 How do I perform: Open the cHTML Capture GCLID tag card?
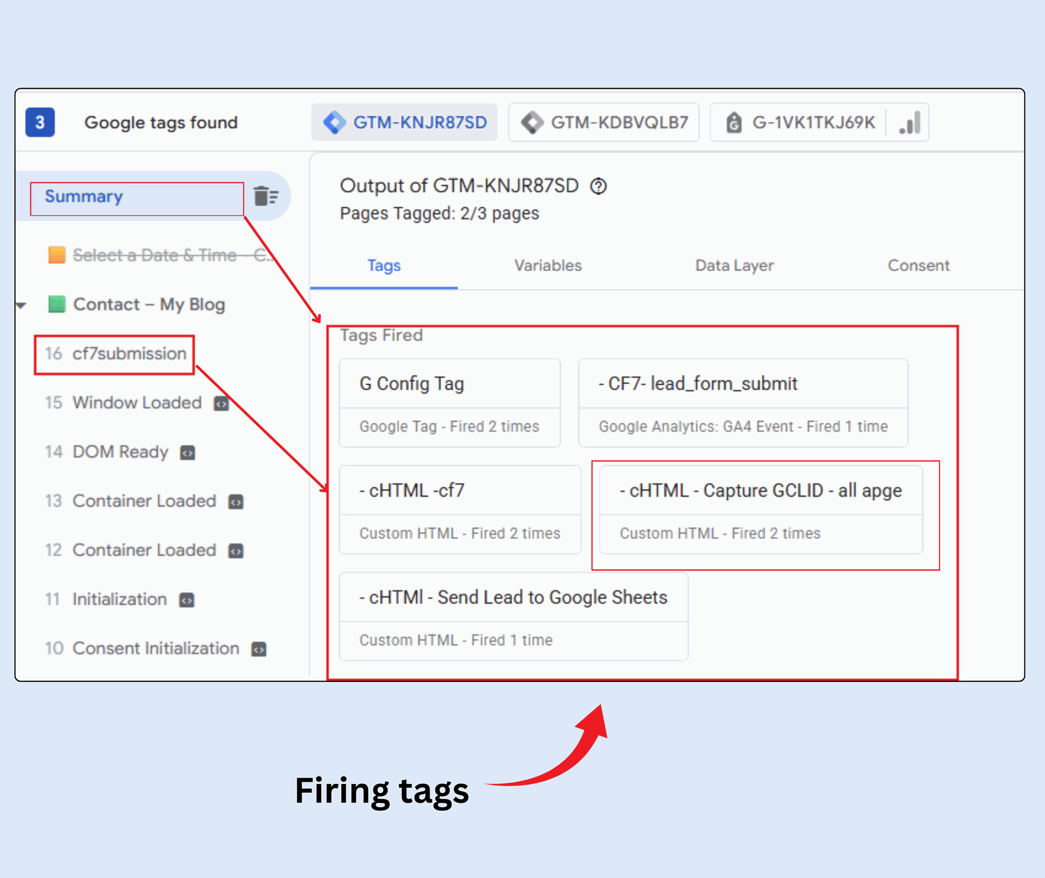point(760,509)
